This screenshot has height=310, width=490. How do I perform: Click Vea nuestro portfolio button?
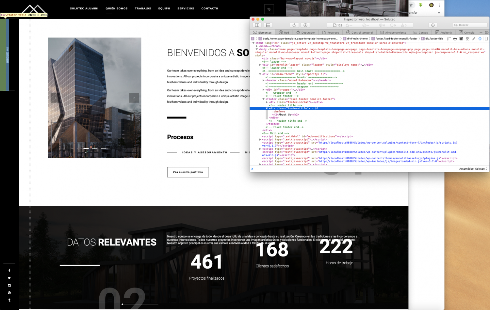(x=188, y=172)
